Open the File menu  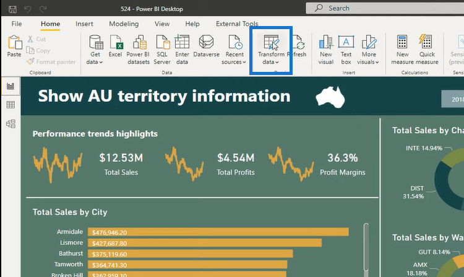point(17,24)
